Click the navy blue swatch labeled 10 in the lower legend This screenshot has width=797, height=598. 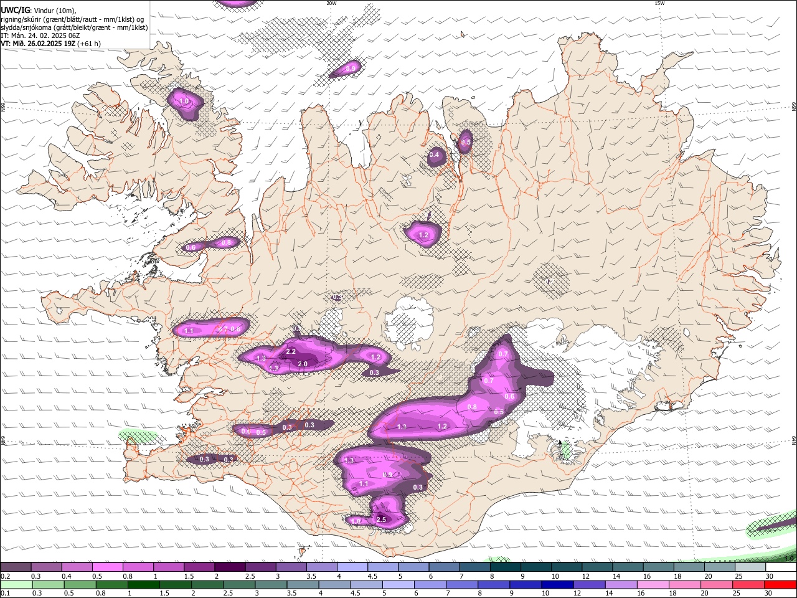pos(556,585)
